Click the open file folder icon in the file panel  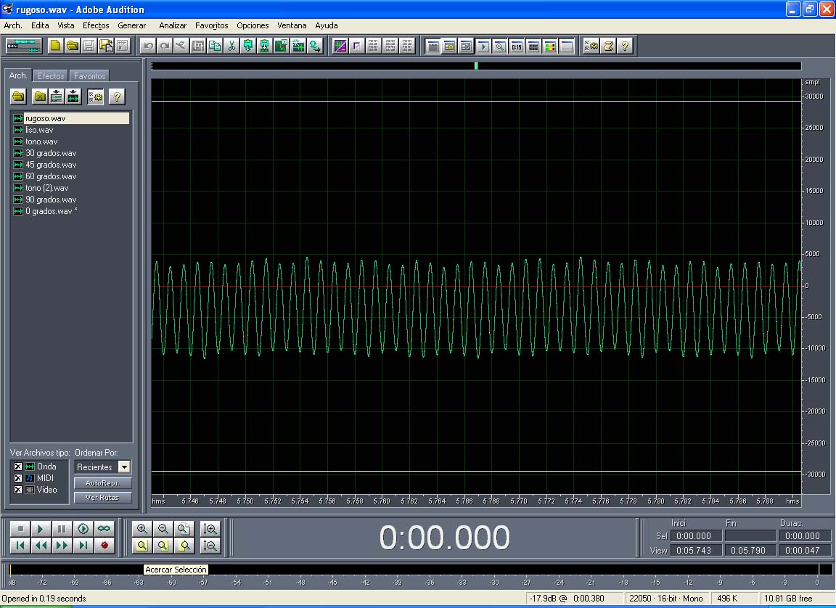click(x=19, y=96)
